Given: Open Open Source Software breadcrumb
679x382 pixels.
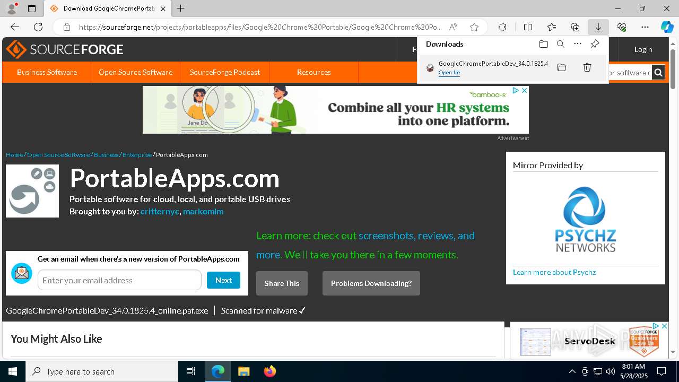Looking at the screenshot, I should [58, 155].
